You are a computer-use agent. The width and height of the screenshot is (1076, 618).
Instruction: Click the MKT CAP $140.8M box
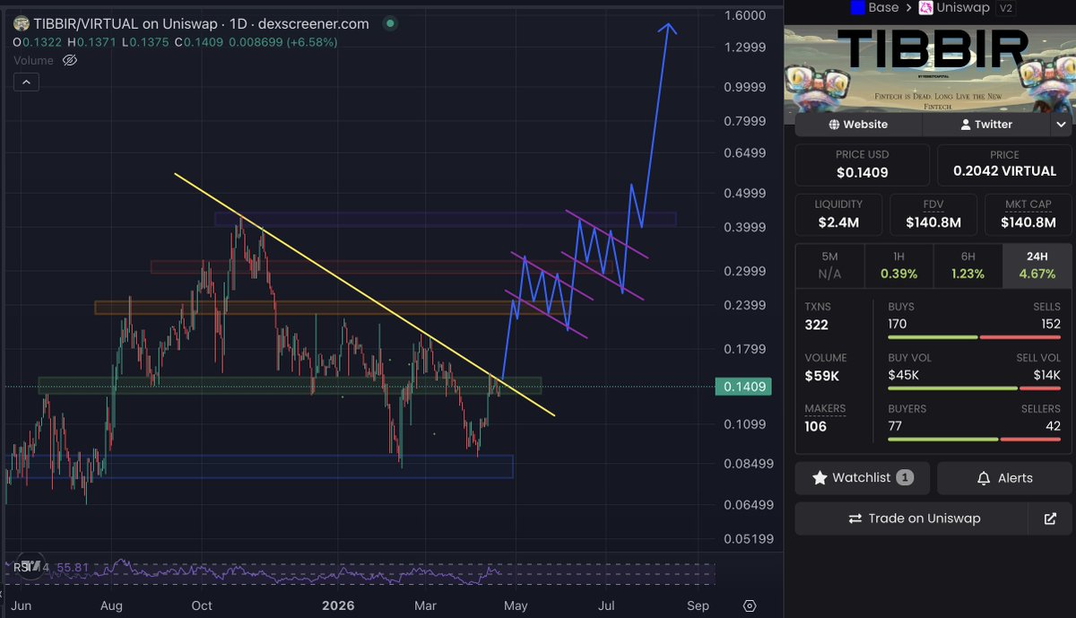(1028, 214)
